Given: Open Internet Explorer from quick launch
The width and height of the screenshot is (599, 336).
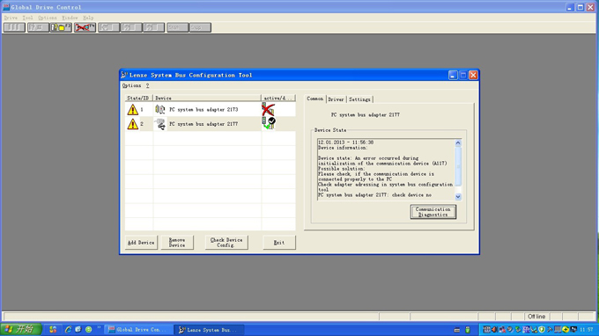Looking at the screenshot, I should pyautogui.click(x=69, y=329).
